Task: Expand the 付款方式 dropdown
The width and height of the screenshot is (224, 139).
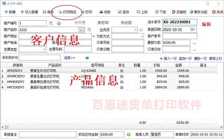Action: click(142, 36)
